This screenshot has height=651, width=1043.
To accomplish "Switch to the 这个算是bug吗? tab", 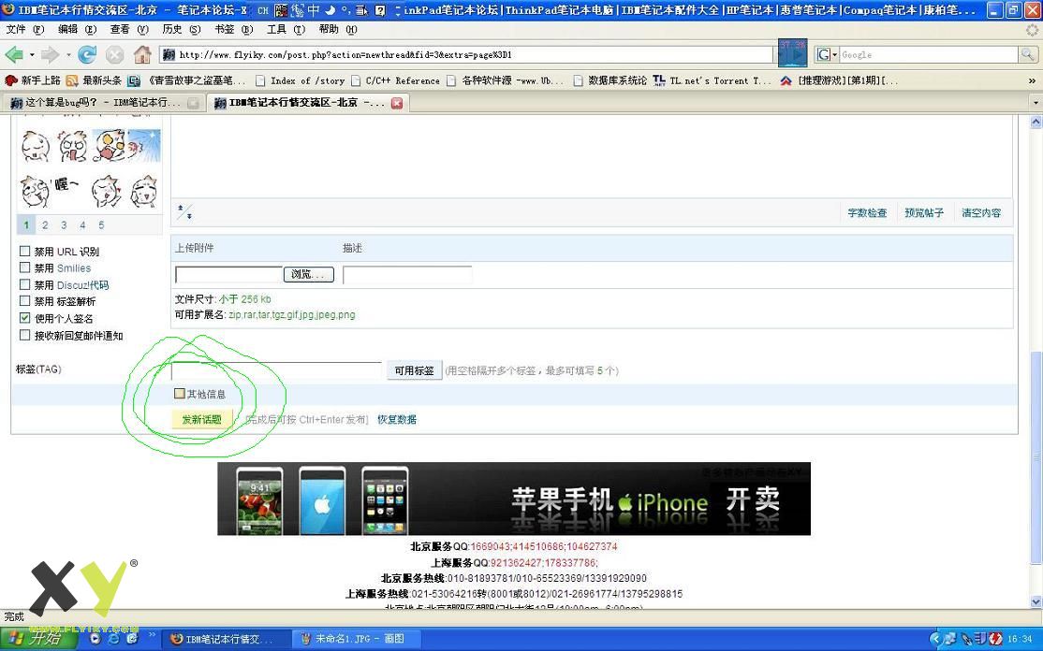I will click(x=104, y=103).
